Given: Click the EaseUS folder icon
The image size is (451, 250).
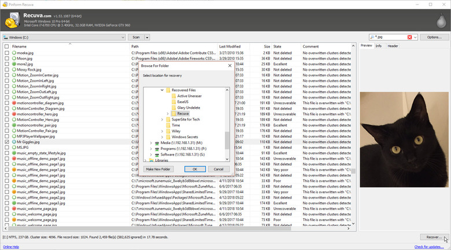Looking at the screenshot, I should point(173,102).
